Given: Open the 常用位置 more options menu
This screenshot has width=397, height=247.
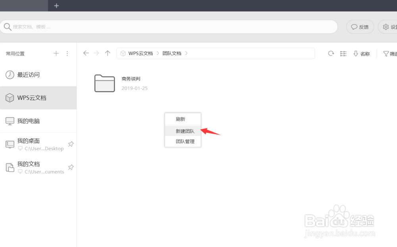Looking at the screenshot, I should (x=67, y=53).
